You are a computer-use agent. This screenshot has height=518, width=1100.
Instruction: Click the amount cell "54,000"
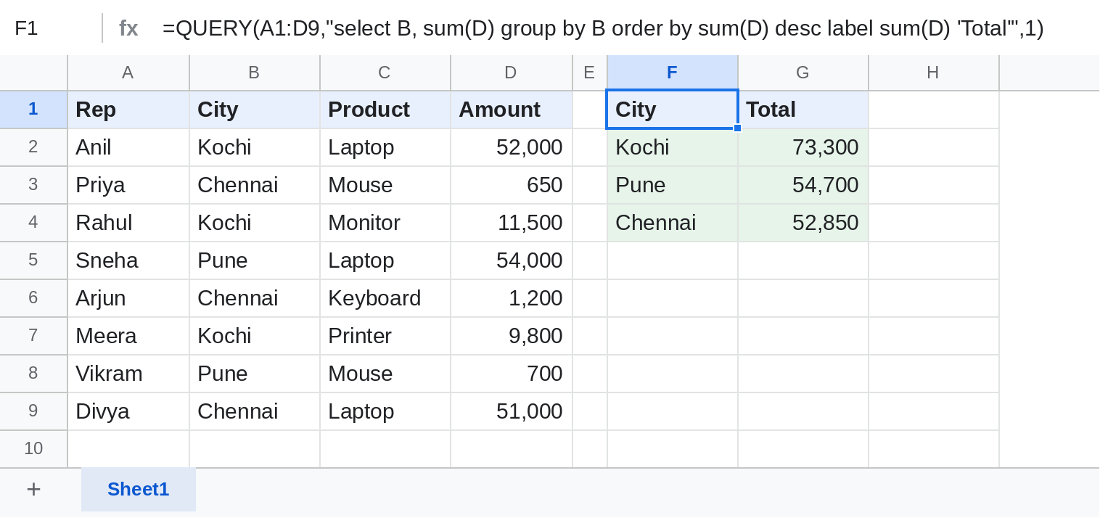tap(512, 260)
